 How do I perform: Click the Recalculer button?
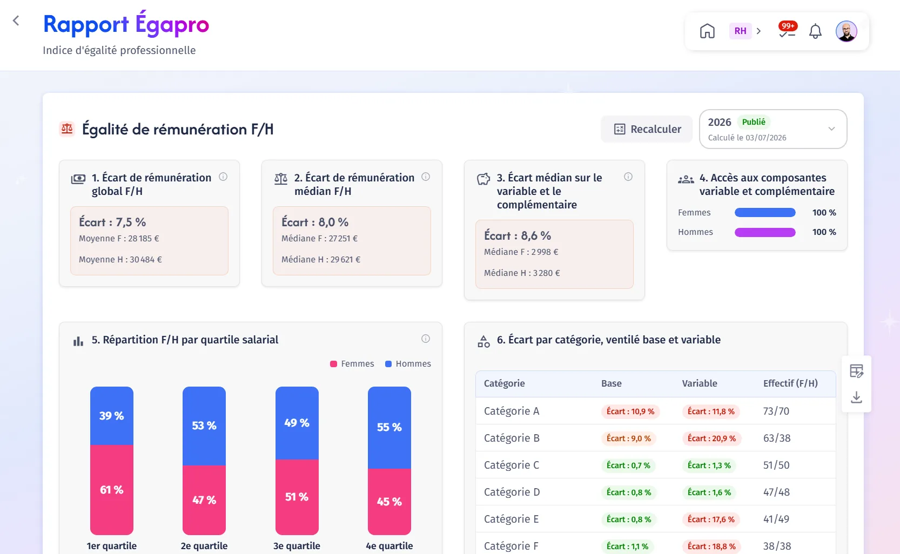[647, 129]
